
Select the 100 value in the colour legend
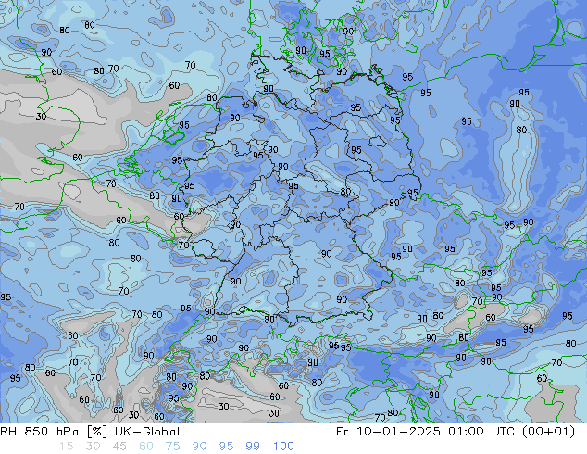(x=283, y=447)
